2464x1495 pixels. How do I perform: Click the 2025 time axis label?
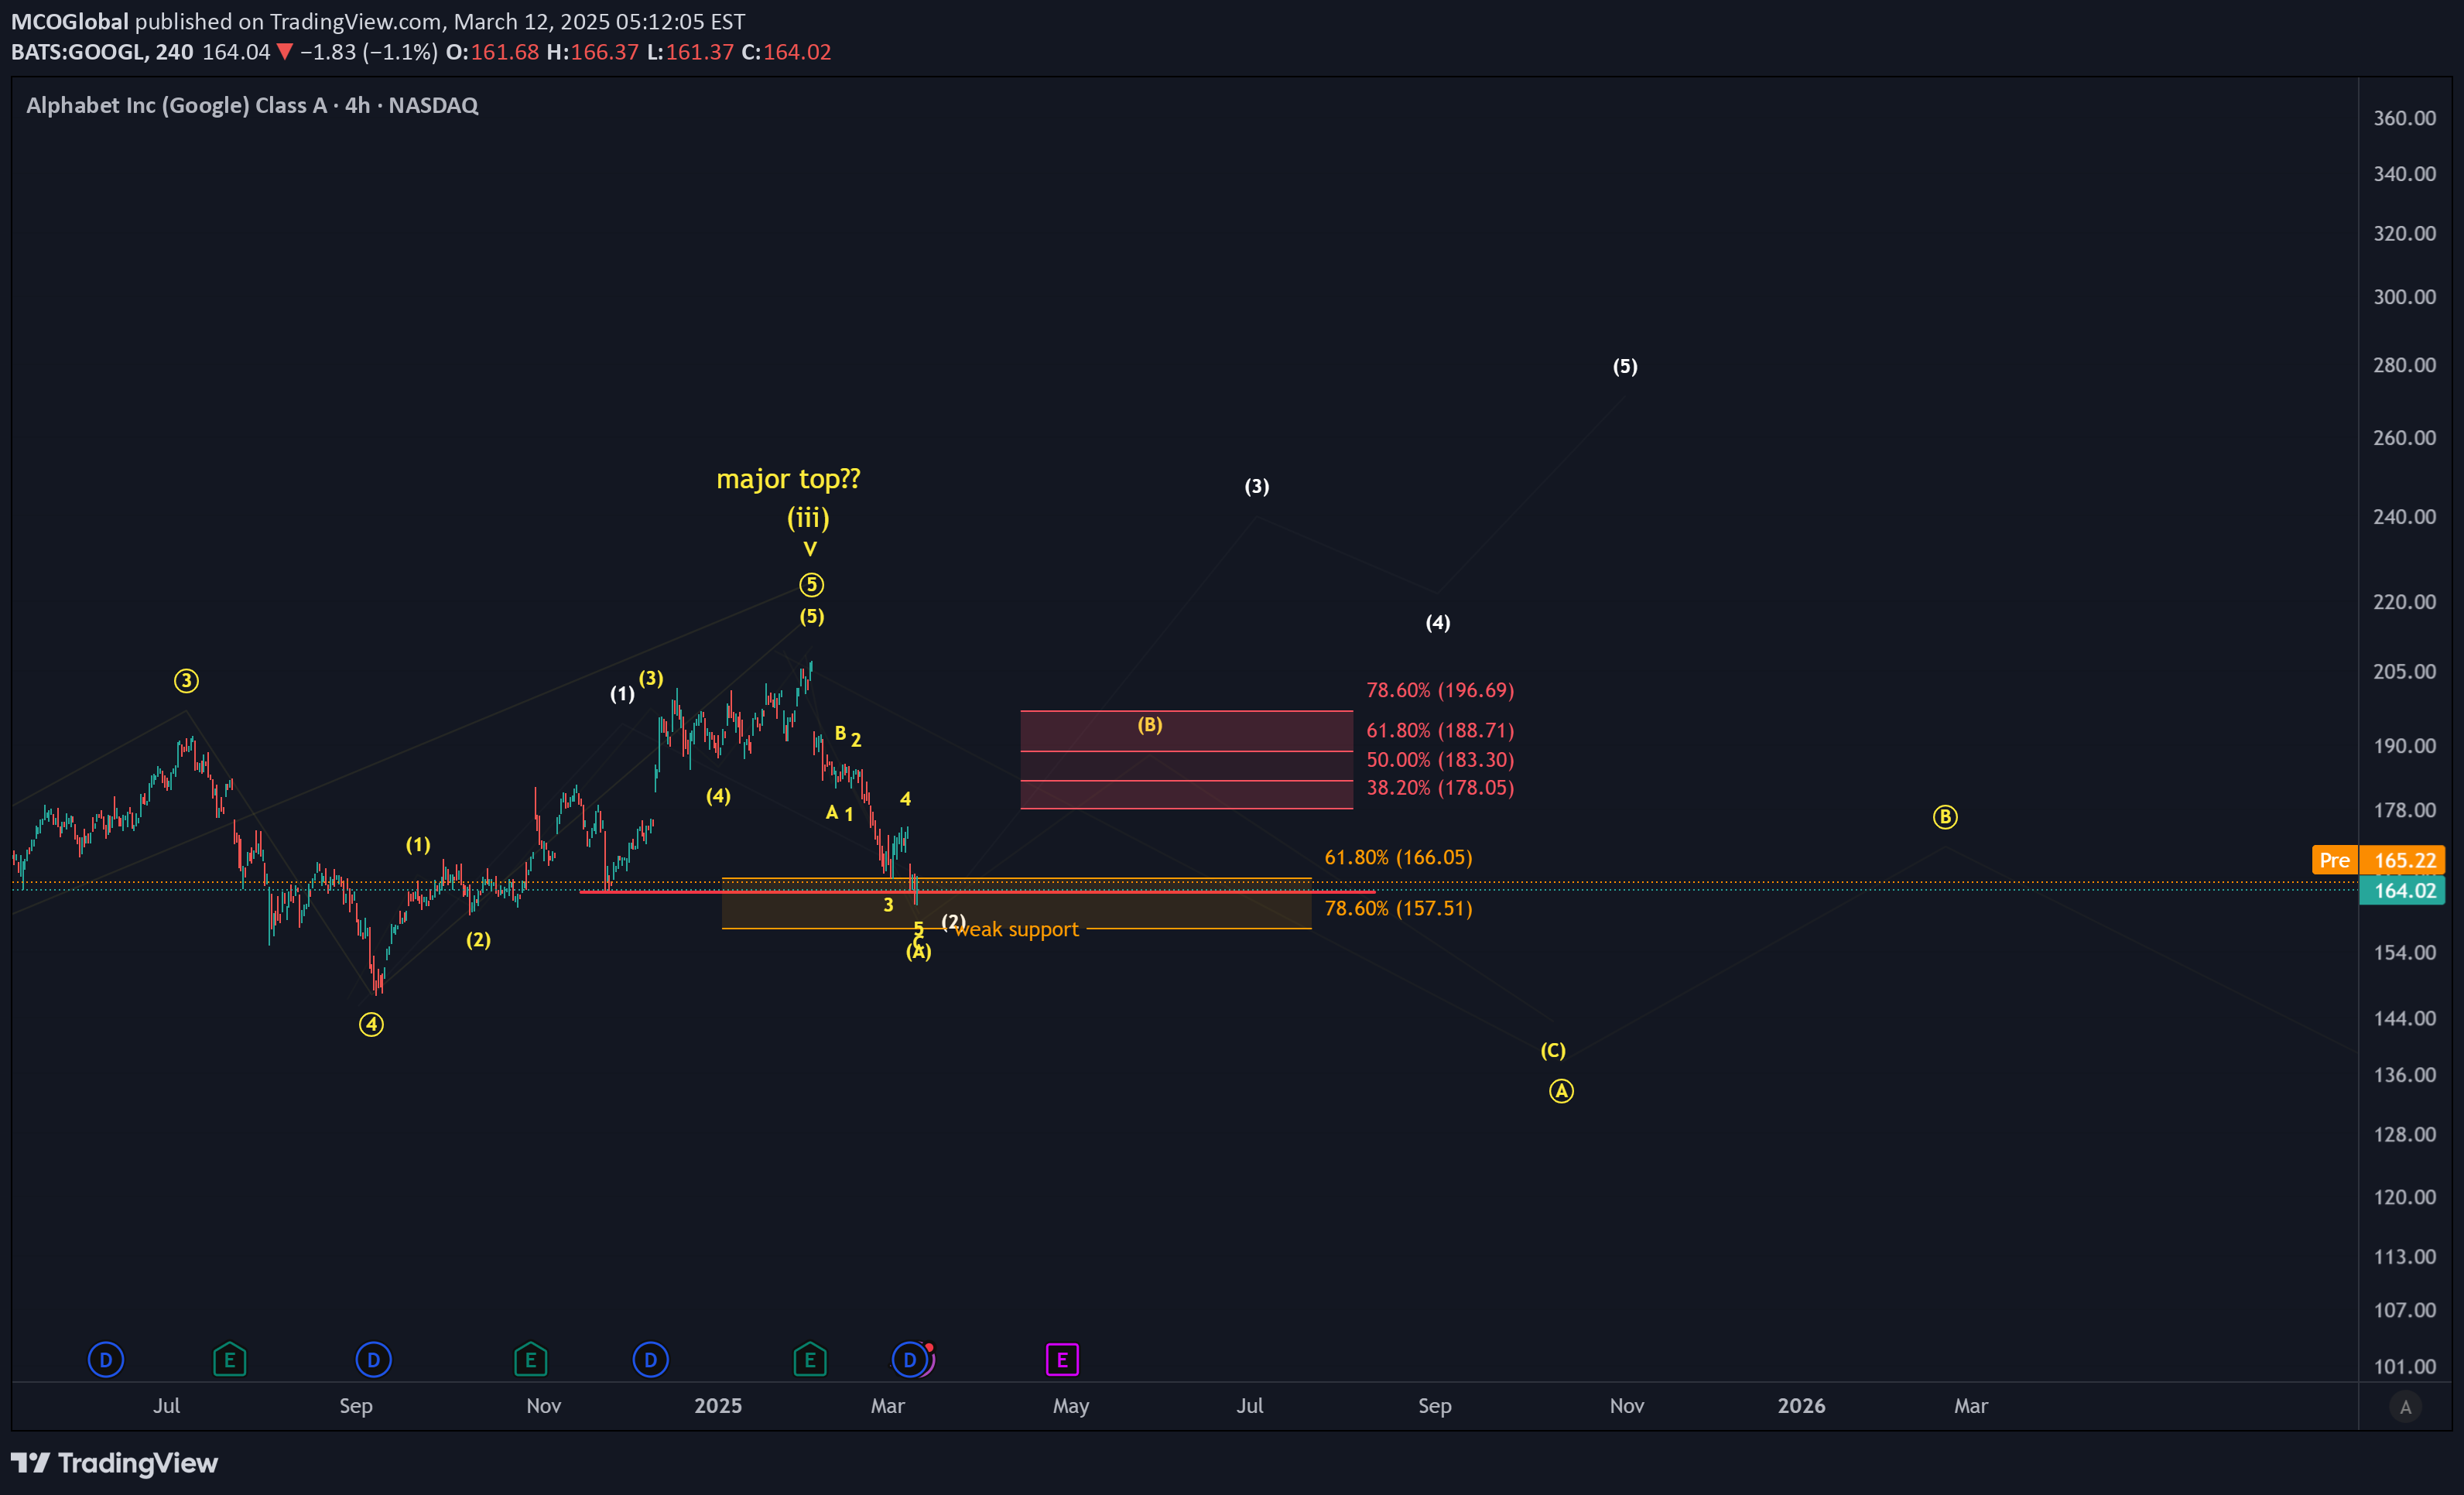[x=718, y=1405]
